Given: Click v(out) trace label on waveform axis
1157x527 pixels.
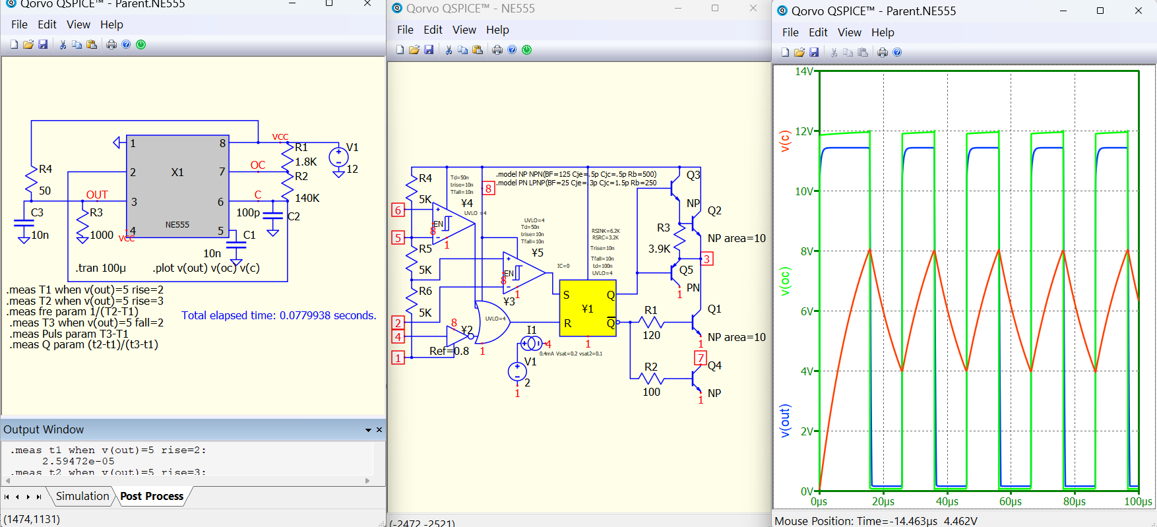Looking at the screenshot, I should [784, 421].
